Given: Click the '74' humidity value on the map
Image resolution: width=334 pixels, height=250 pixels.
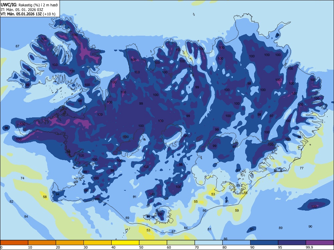Looking at the screenshot, I should pyautogui.click(x=22, y=178).
